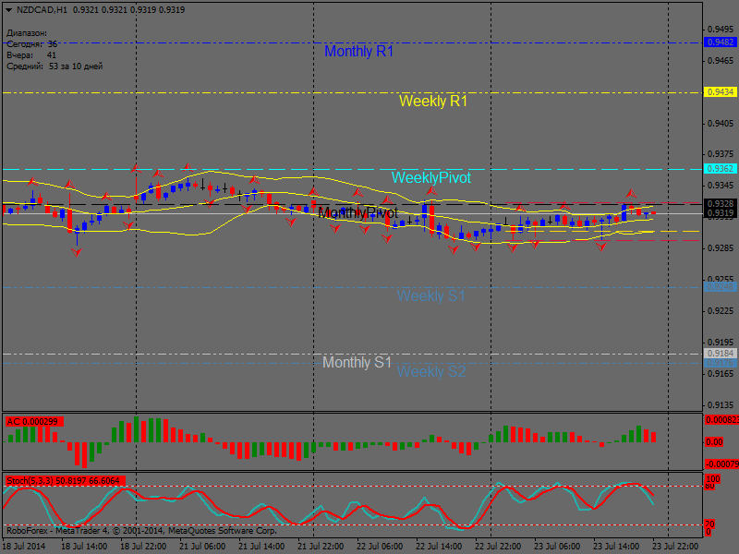Viewport: 739px width, 554px height.
Task: Click the 18 Jul 2014 date label
Action: (24, 546)
